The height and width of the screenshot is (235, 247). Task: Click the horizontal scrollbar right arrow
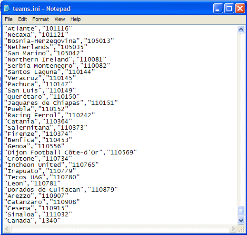(x=233, y=229)
